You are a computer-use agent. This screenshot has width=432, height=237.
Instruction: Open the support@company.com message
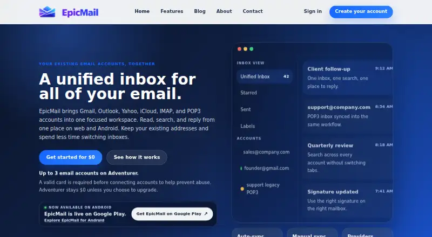coord(348,116)
